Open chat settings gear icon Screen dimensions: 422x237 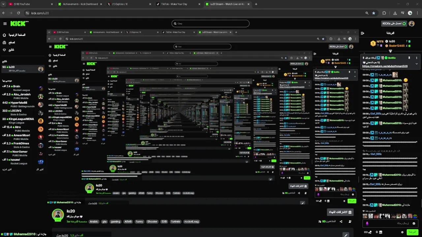pyautogui.click(x=402, y=232)
